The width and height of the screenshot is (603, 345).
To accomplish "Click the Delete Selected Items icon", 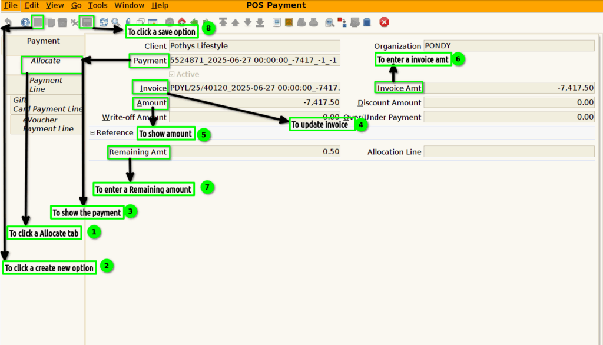I will tap(74, 22).
